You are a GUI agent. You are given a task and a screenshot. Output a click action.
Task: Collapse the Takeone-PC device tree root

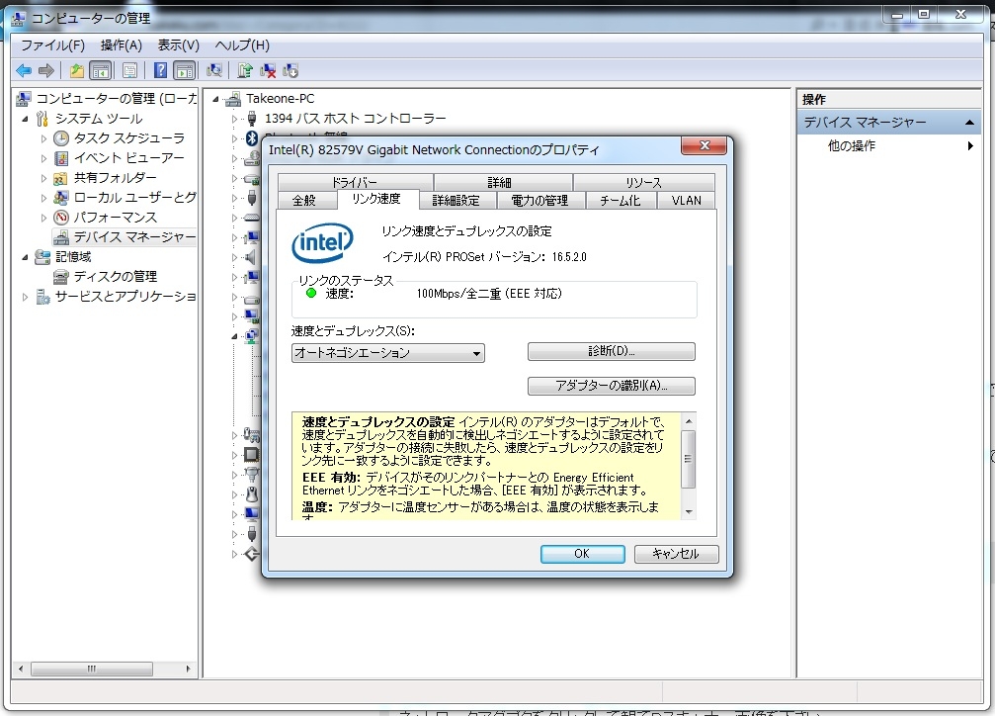215,99
